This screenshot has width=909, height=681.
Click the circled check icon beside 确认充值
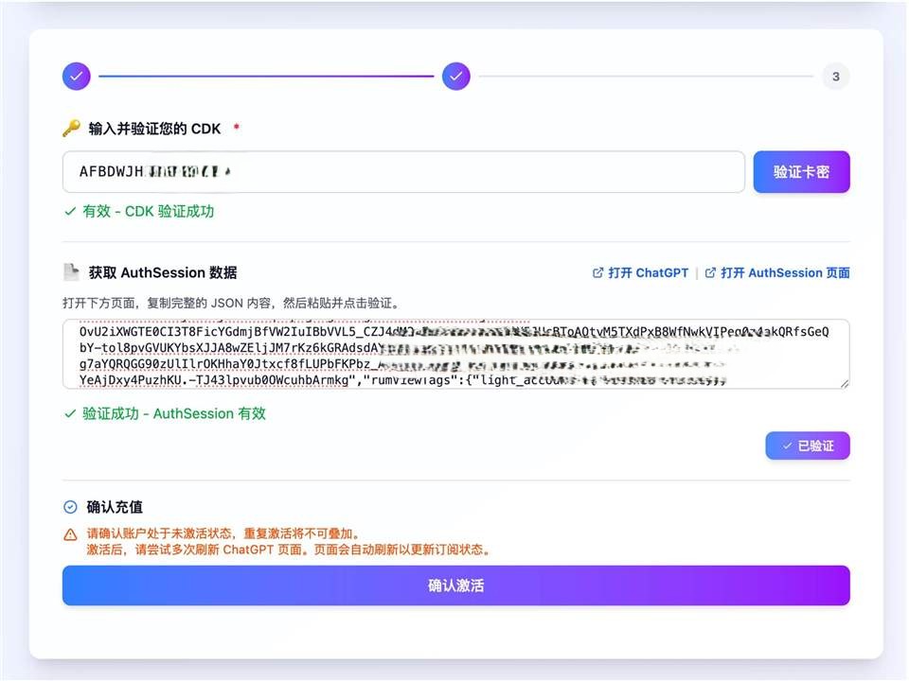point(70,507)
